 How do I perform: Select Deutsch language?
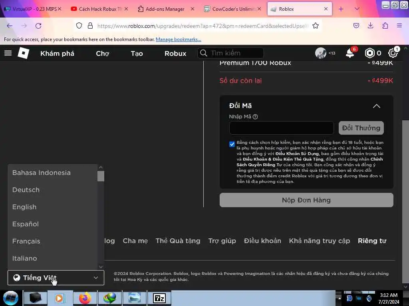pos(26,190)
